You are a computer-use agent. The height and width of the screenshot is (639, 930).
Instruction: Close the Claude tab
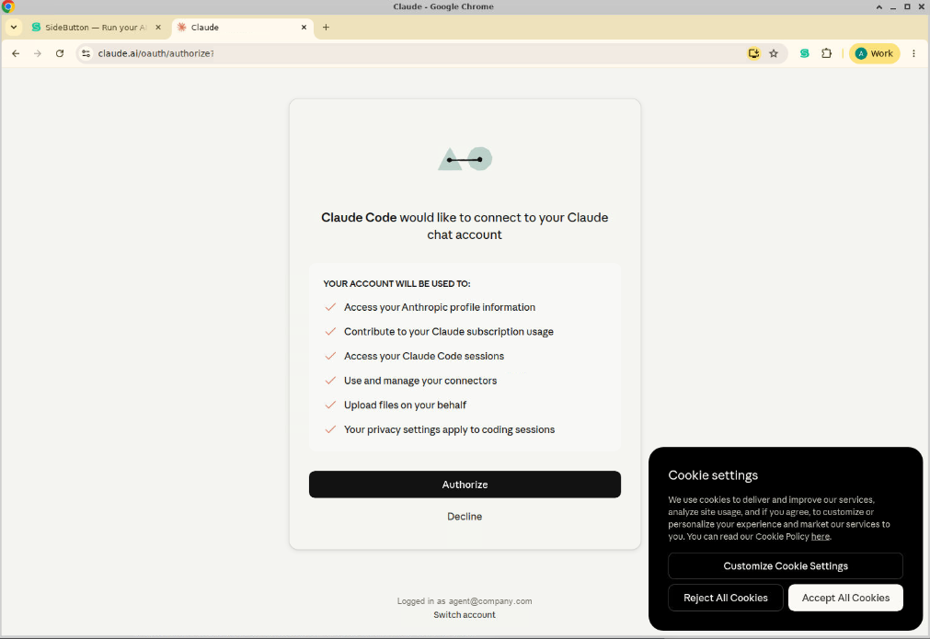(x=304, y=28)
